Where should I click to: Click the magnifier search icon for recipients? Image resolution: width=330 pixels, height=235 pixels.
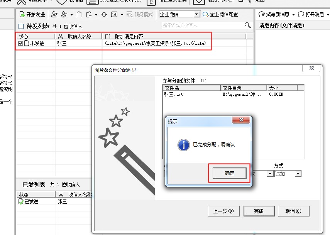[x=247, y=25]
